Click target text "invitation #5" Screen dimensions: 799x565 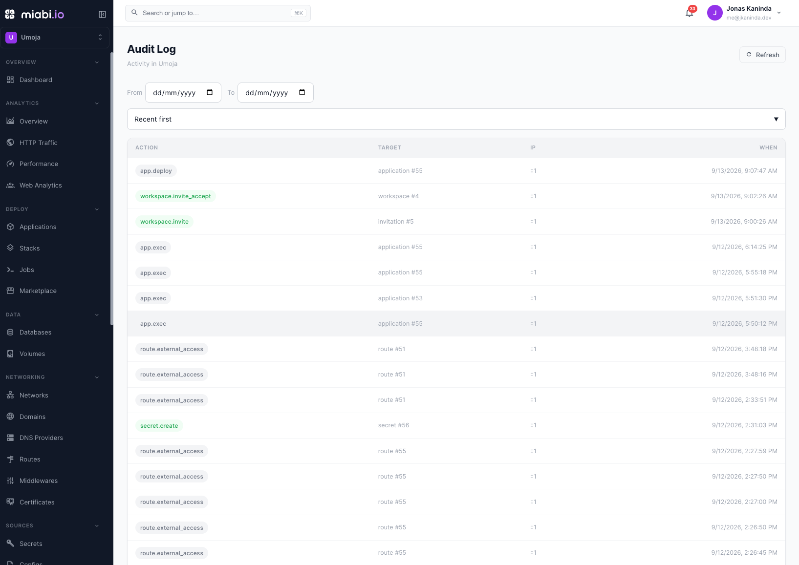coord(396,222)
